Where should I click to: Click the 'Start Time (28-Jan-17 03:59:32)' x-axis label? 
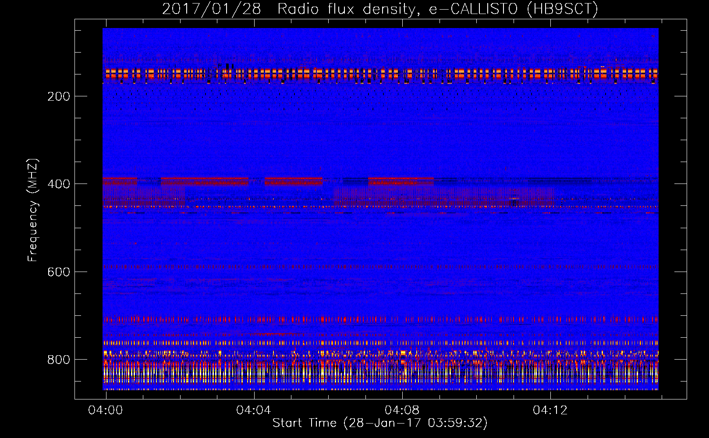coord(380,423)
